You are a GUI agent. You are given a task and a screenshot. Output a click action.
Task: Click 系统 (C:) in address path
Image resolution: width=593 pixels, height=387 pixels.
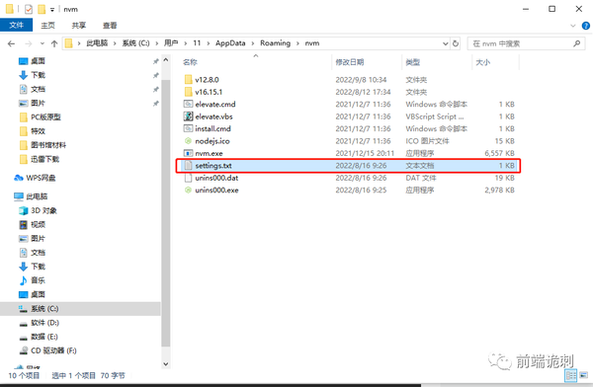point(135,43)
